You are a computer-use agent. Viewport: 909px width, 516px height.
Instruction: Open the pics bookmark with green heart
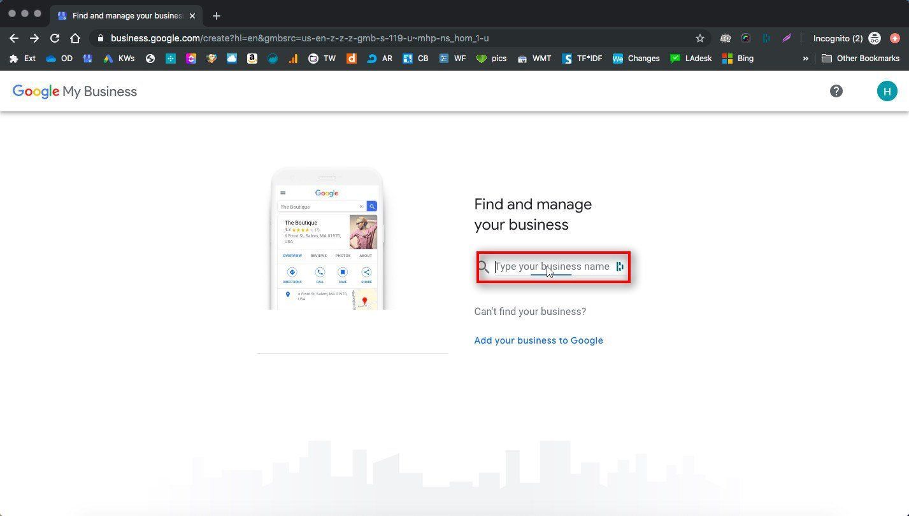[491, 59]
